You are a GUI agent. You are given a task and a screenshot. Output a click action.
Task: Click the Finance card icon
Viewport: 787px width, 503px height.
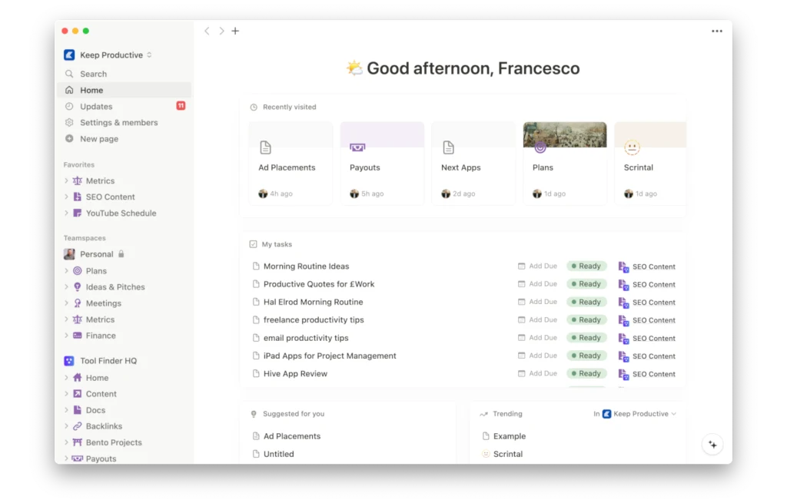[x=78, y=336]
